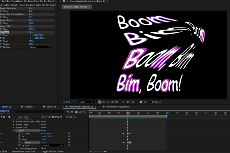230x153 pixels.
Task: Toggle From stopwatch in Effect Controls
Action: pos(1,35)
